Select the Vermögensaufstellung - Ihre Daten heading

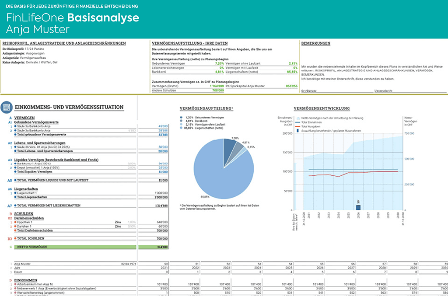tap(189, 44)
